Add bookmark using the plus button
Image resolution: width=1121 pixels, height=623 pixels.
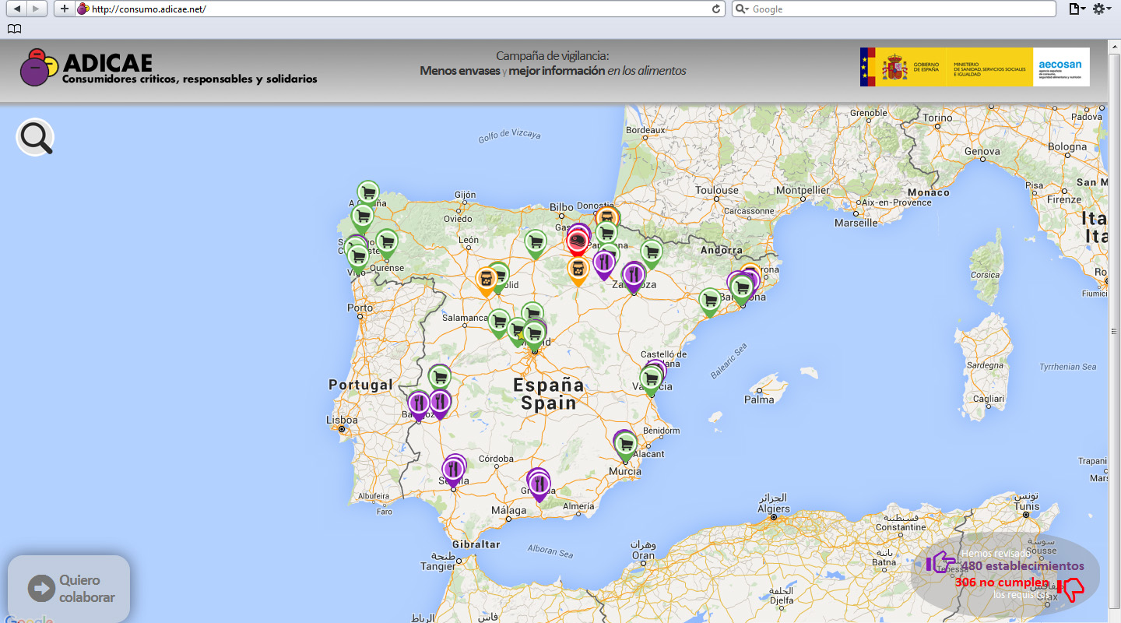click(64, 9)
